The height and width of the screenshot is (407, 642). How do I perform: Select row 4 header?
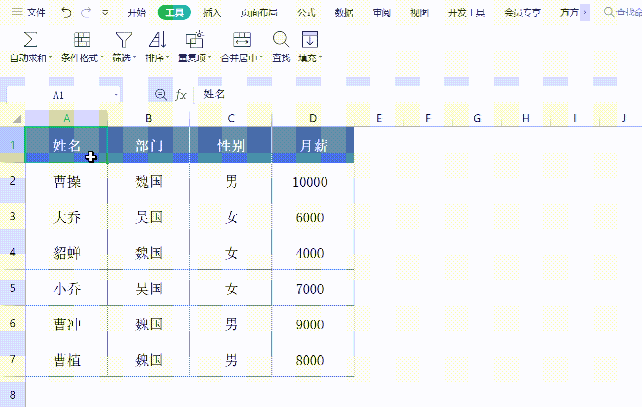point(12,252)
